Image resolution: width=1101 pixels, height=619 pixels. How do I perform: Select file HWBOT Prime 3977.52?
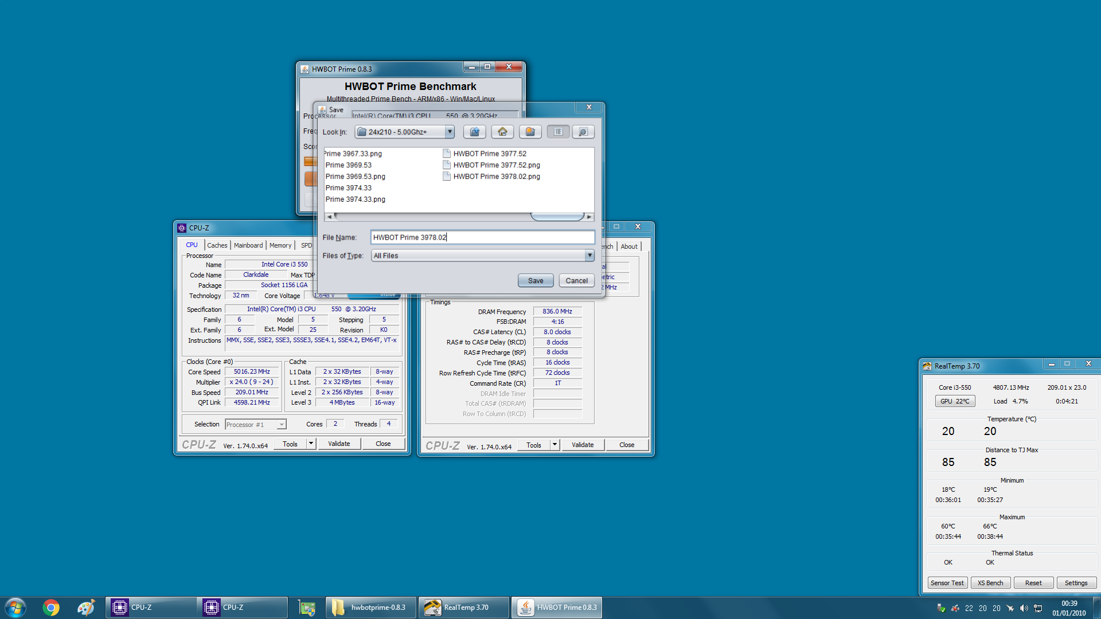[x=485, y=154]
